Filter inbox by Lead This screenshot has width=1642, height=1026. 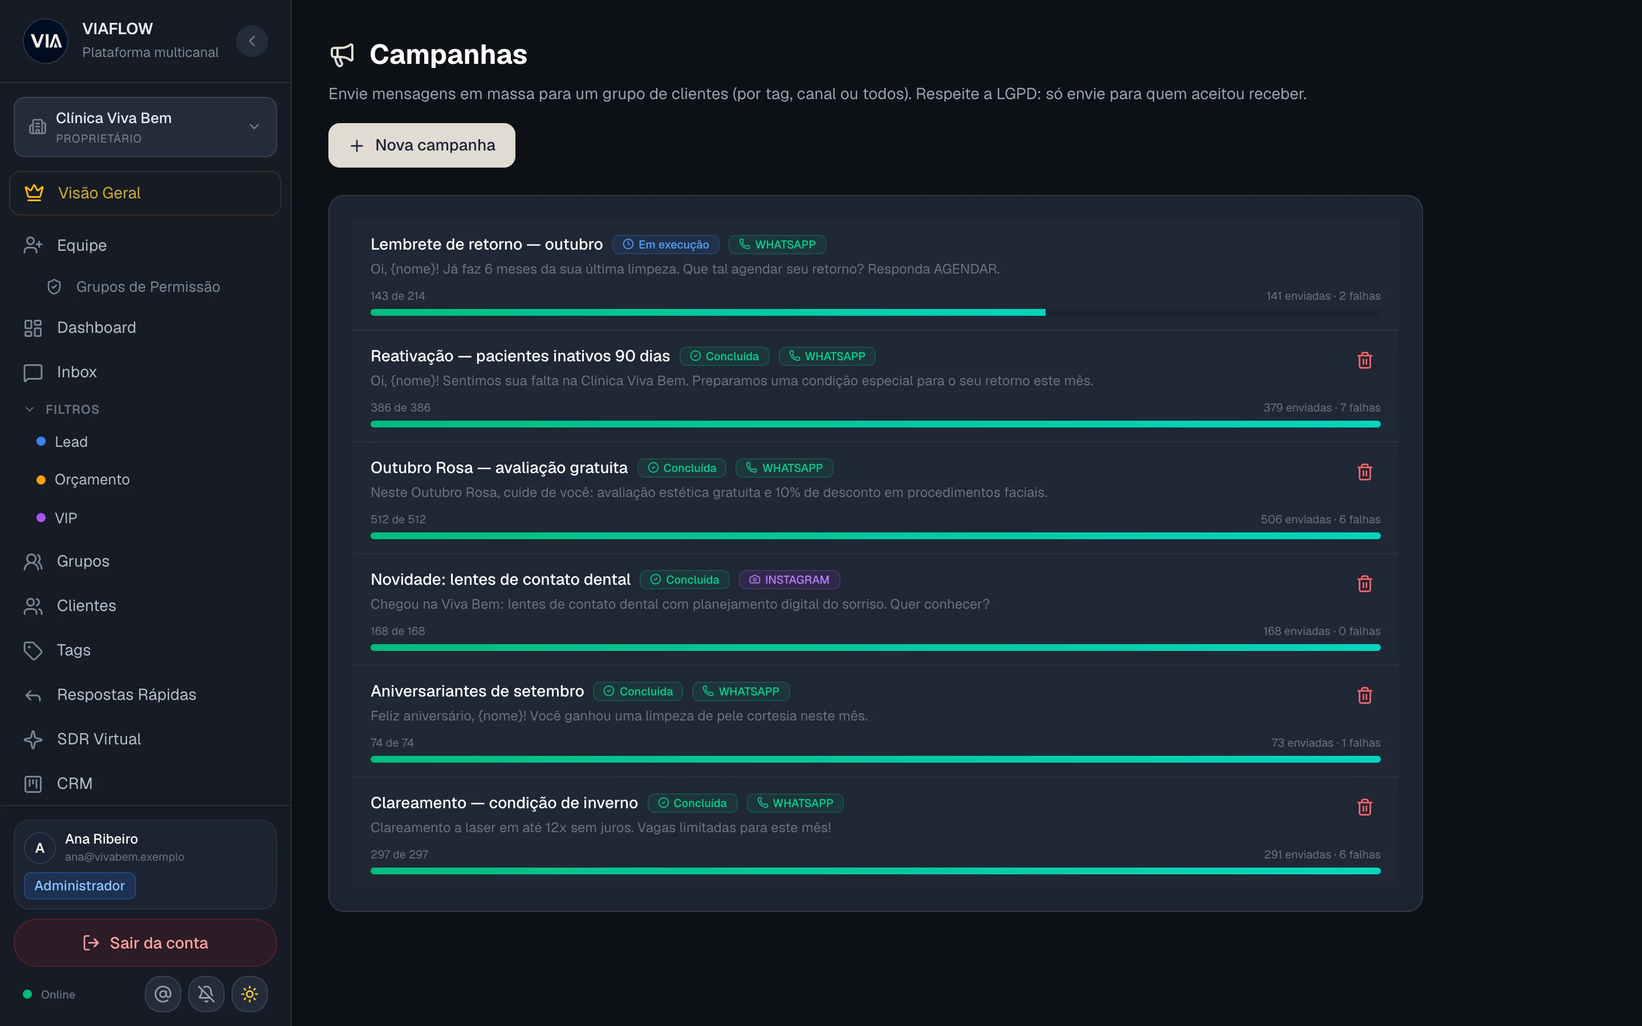coord(62,442)
